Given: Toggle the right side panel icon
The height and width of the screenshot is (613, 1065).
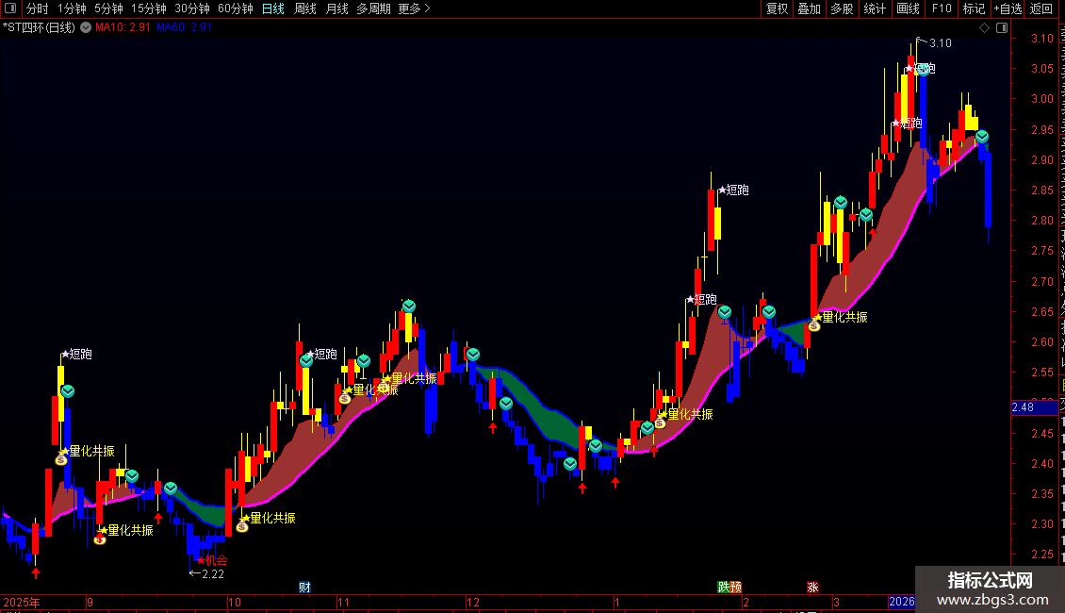Looking at the screenshot, I should pos(1002,28).
